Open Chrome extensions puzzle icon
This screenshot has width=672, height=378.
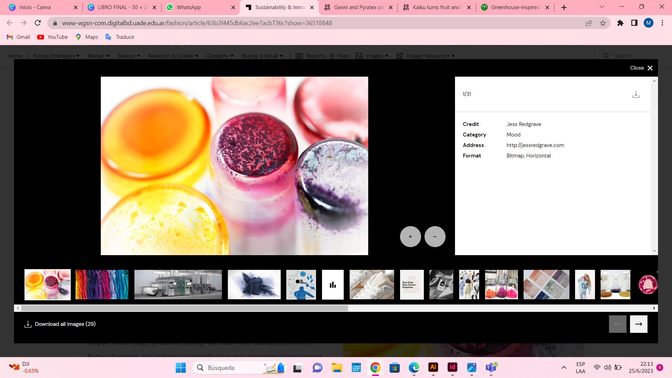point(620,23)
